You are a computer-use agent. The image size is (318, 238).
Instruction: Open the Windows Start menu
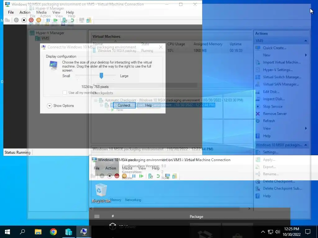tap(7, 232)
